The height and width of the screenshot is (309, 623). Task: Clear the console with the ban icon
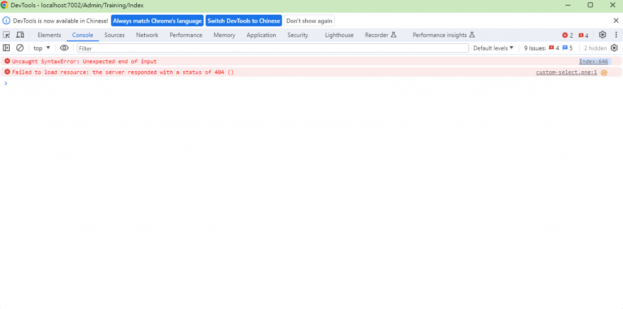pyautogui.click(x=19, y=48)
